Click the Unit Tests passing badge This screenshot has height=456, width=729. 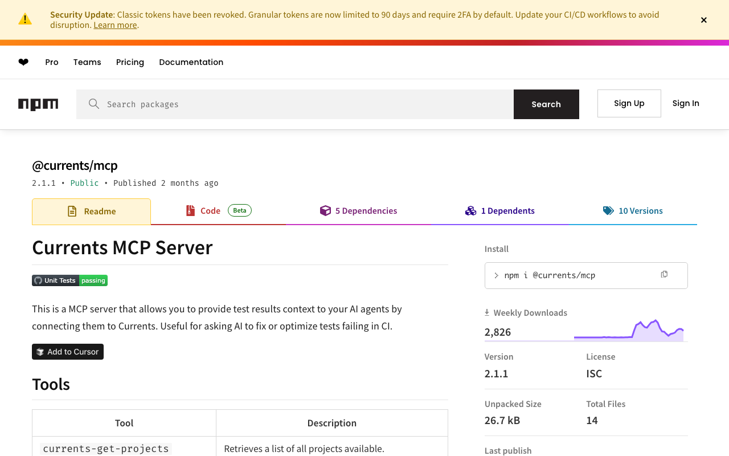(69, 280)
